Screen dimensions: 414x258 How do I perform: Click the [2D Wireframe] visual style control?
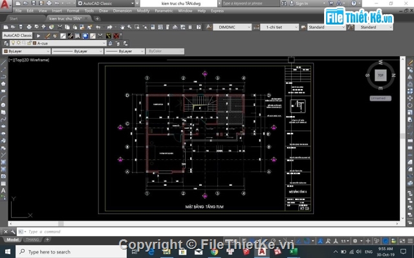(x=36, y=60)
